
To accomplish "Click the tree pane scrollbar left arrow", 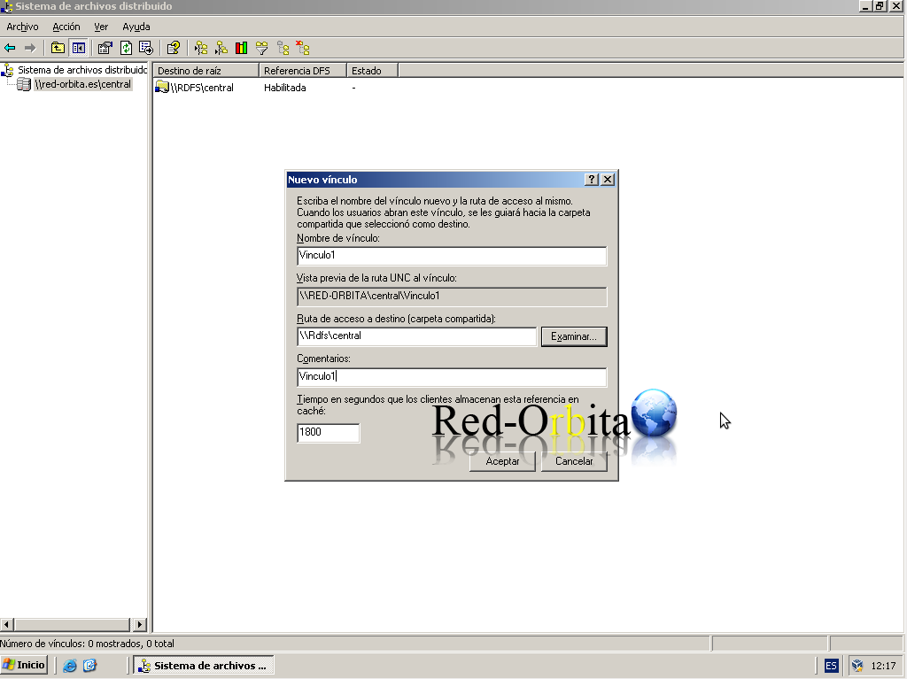I will coord(7,625).
